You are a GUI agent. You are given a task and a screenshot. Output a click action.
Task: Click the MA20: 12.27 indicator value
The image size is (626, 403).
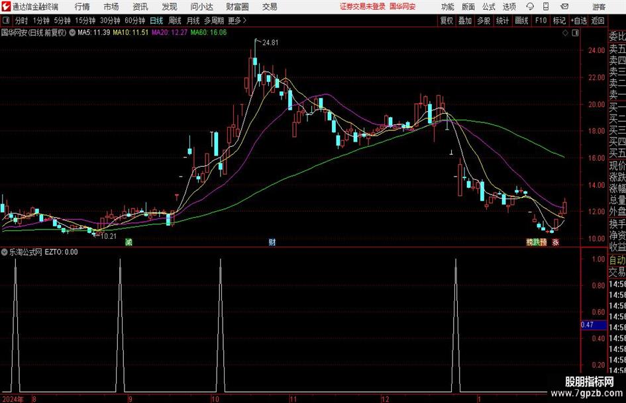tap(170, 32)
